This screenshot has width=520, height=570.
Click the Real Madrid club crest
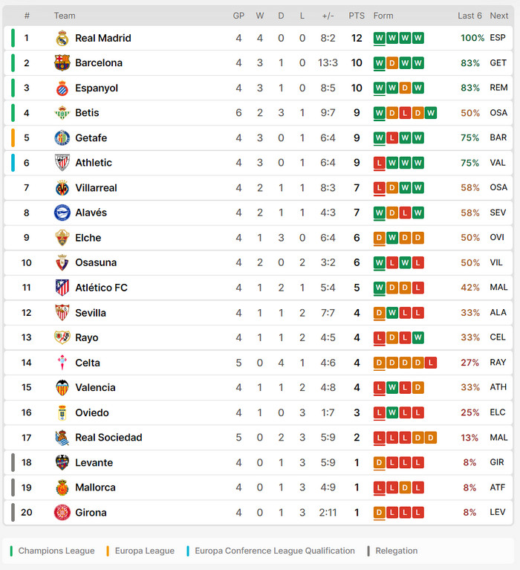click(62, 38)
